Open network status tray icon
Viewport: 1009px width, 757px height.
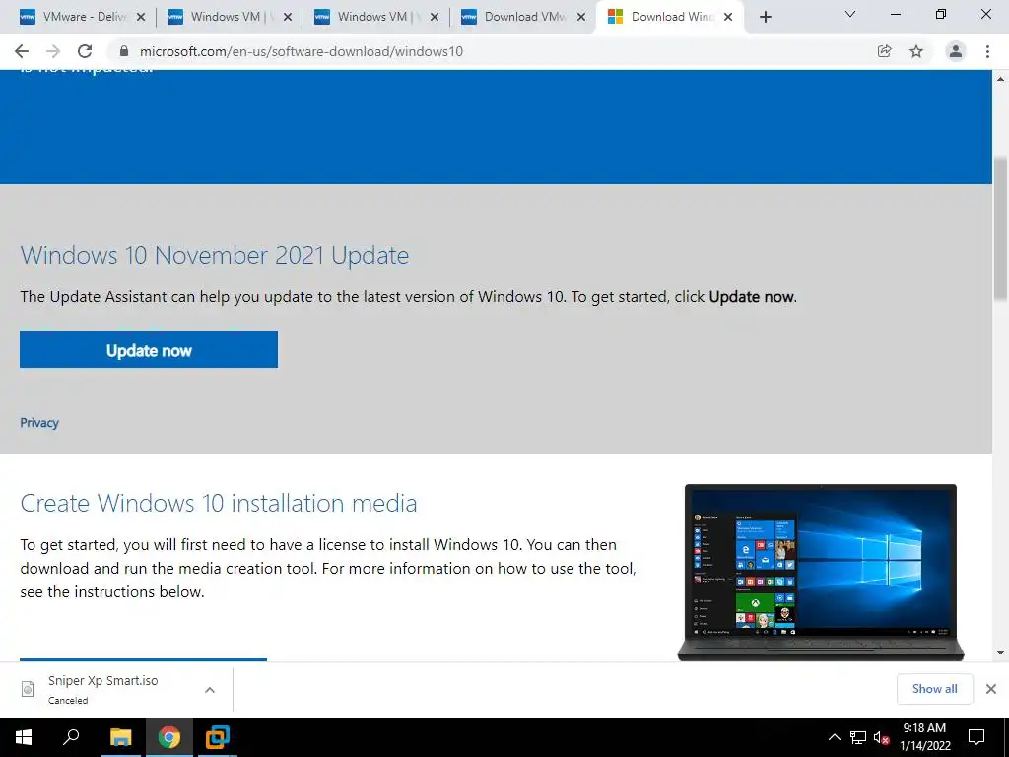click(x=858, y=737)
